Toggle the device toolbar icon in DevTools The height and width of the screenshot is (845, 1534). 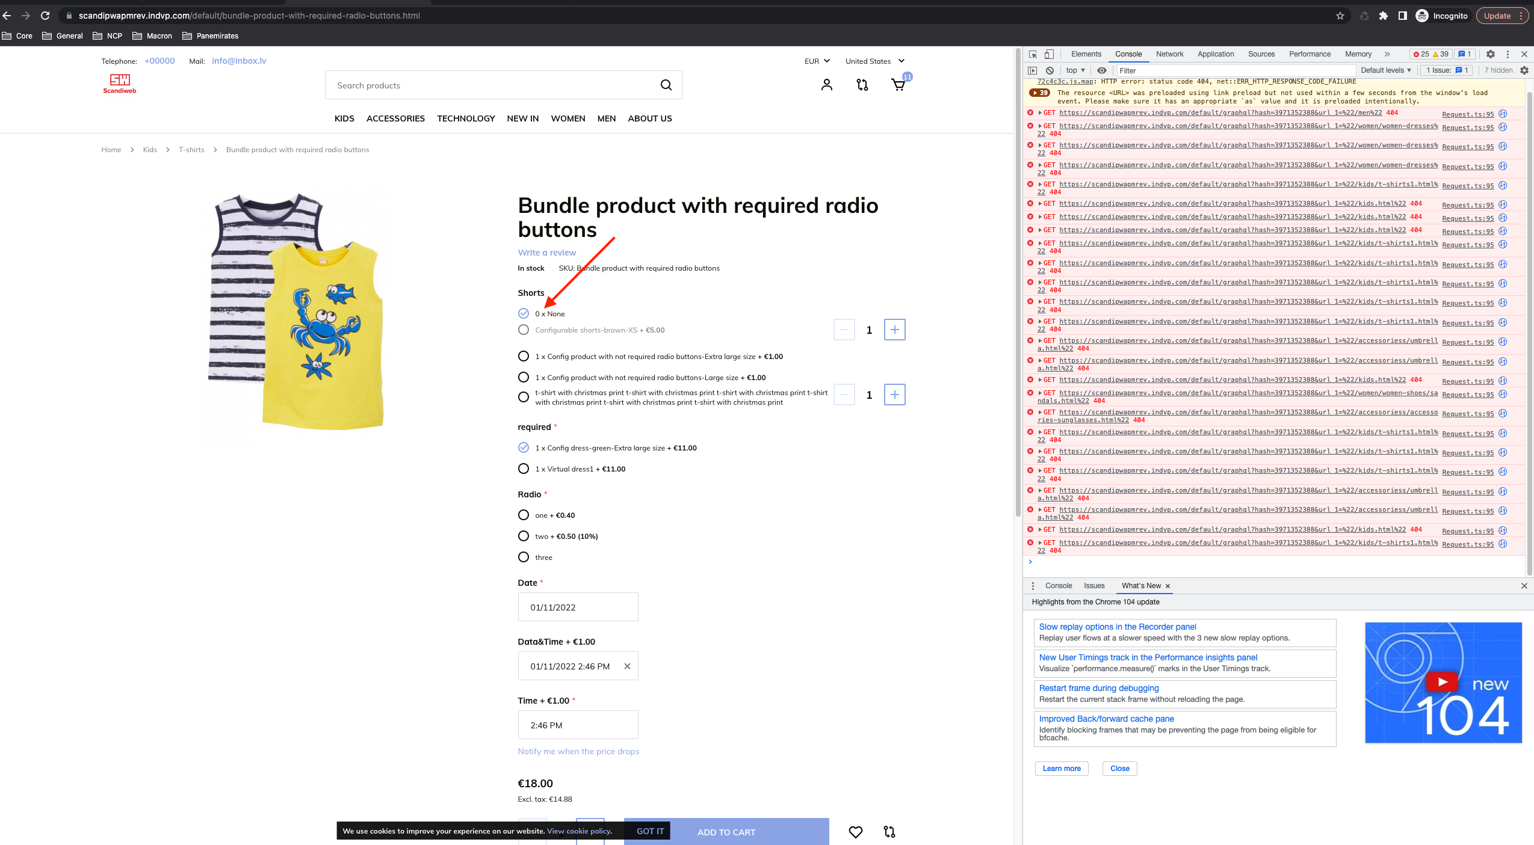pos(1049,54)
